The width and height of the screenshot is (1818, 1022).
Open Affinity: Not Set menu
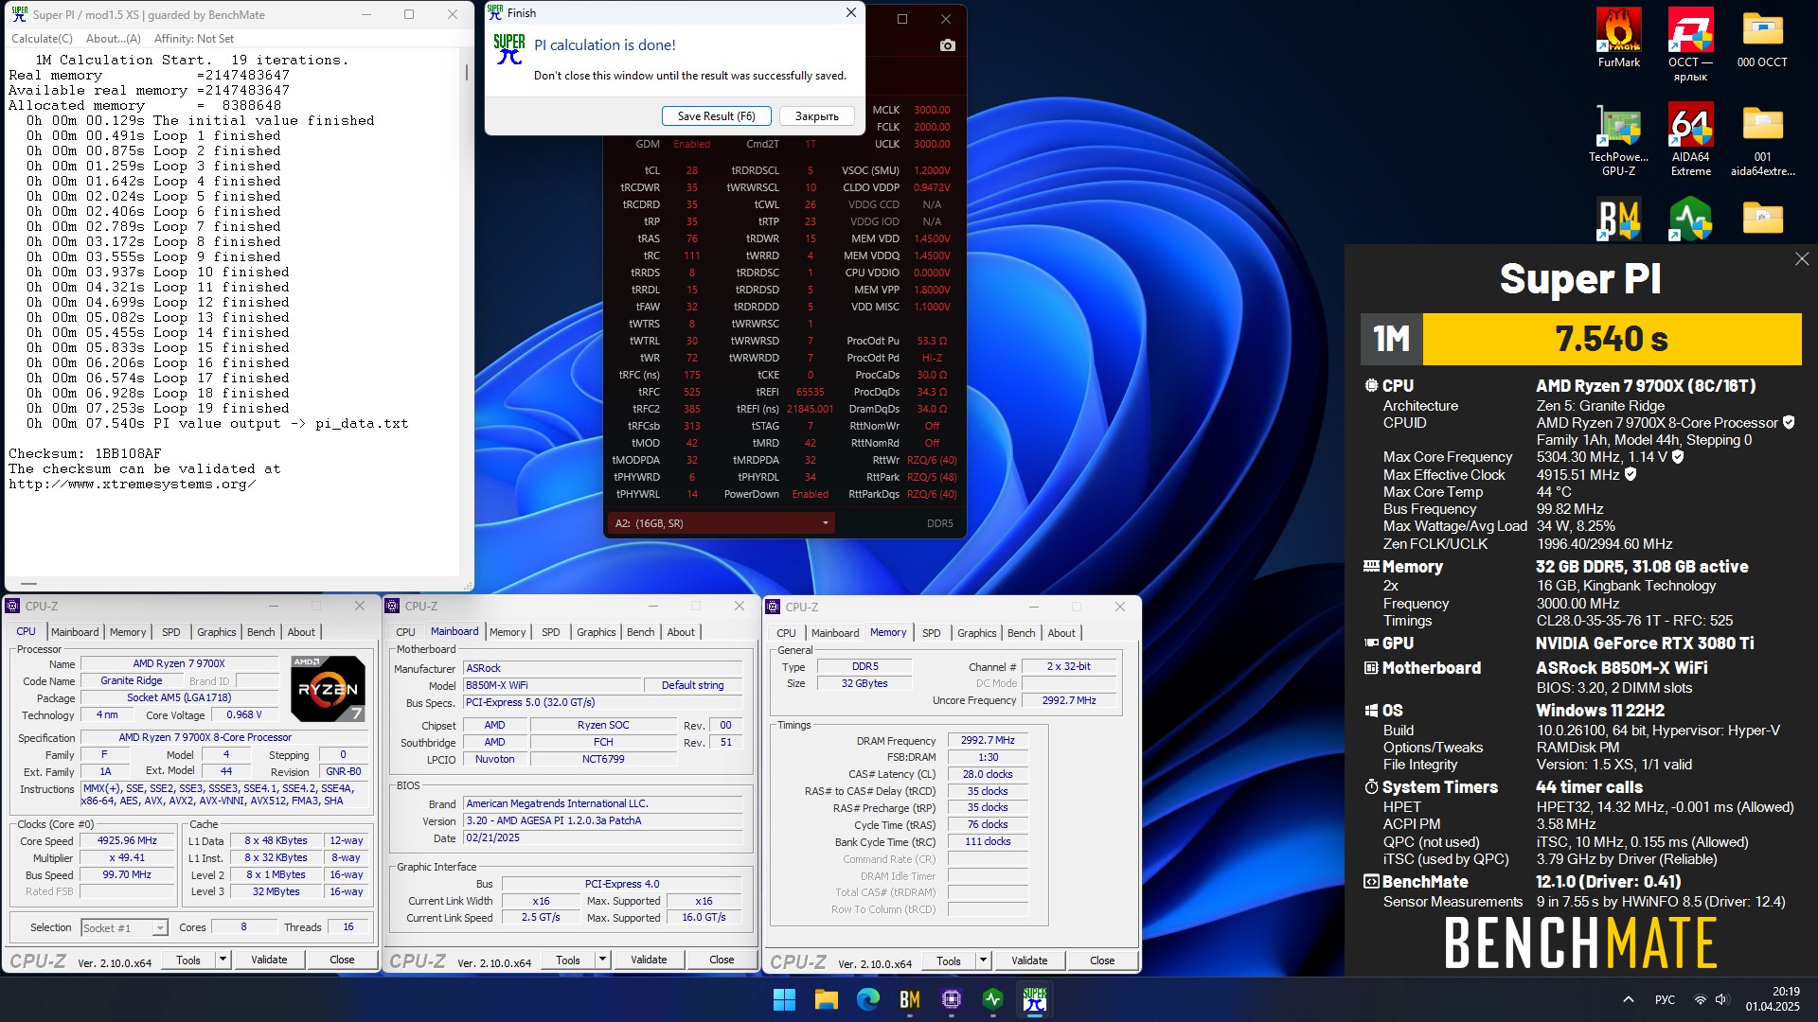coord(194,39)
